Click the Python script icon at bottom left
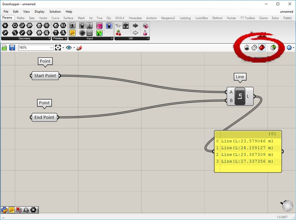Viewport: 296px width, 220px height. click(4, 210)
